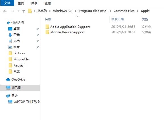The image size is (164, 120).
Task: Expand the chevron after 此电脑 in path
Action: (50, 11)
